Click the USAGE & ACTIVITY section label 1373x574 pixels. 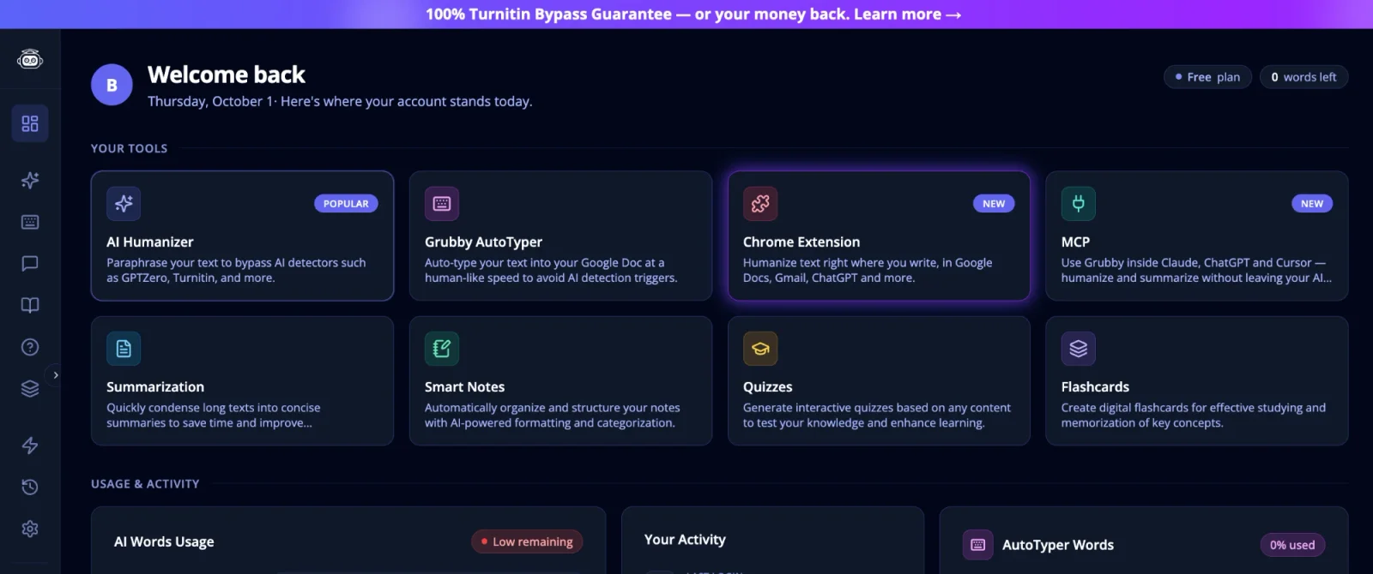click(145, 484)
